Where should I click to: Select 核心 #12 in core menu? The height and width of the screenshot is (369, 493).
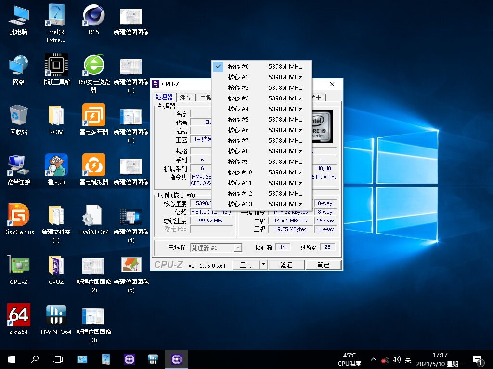pos(261,193)
